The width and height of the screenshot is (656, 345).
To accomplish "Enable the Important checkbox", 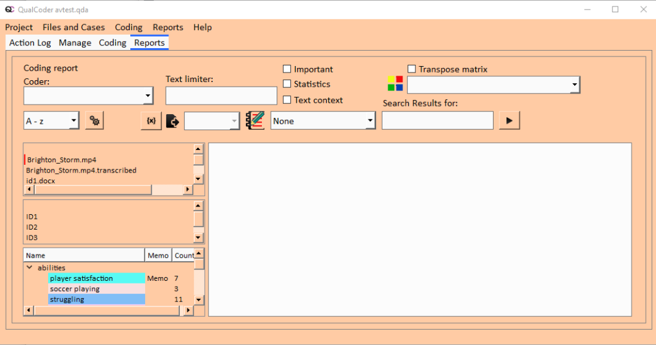I will click(288, 69).
